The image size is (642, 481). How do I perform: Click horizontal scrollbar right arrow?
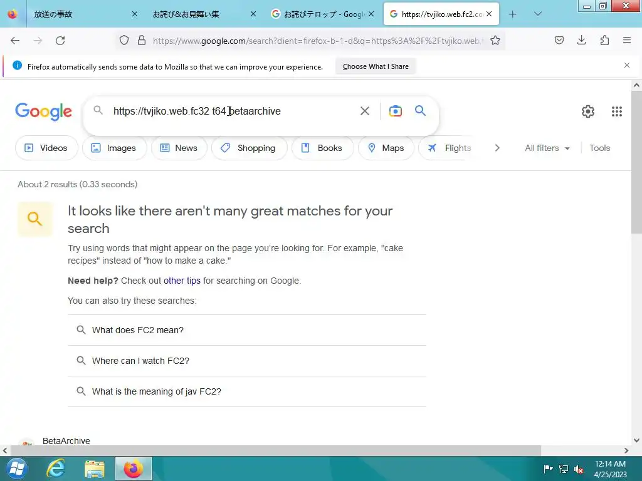tap(626, 450)
